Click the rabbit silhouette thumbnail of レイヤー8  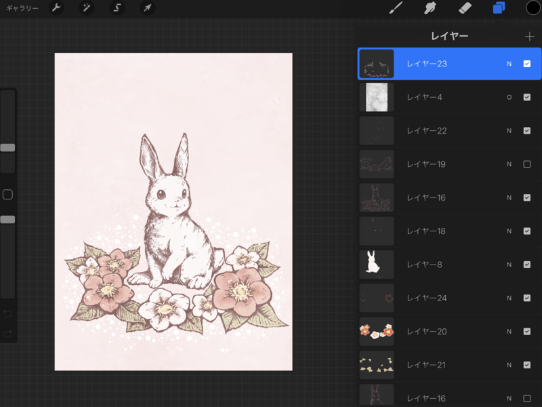pyautogui.click(x=376, y=265)
